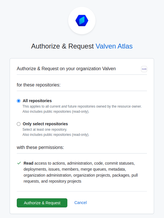Click the Valven organization avatar icon
The image size is (164, 218).
tap(144, 69)
